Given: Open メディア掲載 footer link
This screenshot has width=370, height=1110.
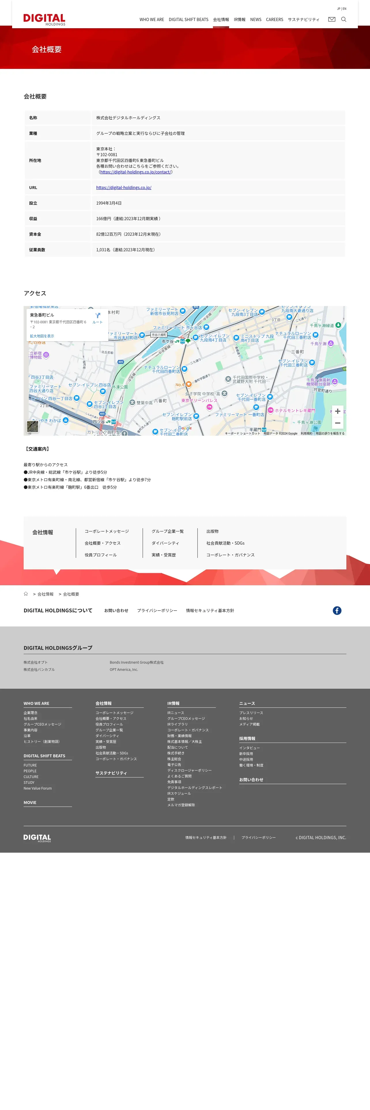Looking at the screenshot, I should click(x=249, y=724).
